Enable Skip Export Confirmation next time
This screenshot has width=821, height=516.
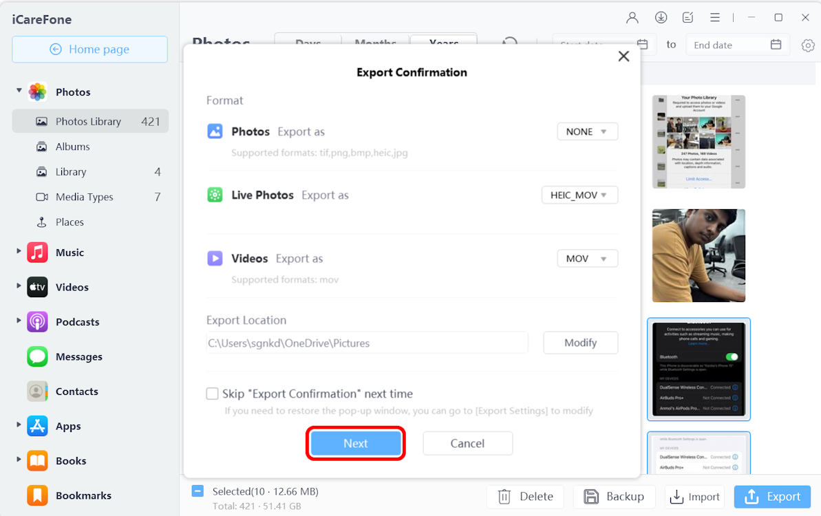(x=213, y=394)
